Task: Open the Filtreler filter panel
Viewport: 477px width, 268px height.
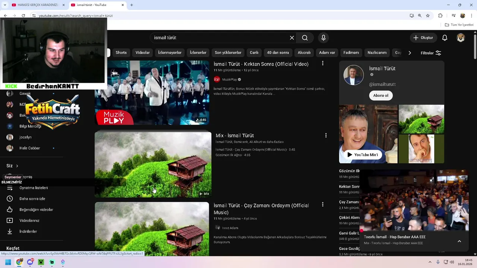Action: click(431, 53)
